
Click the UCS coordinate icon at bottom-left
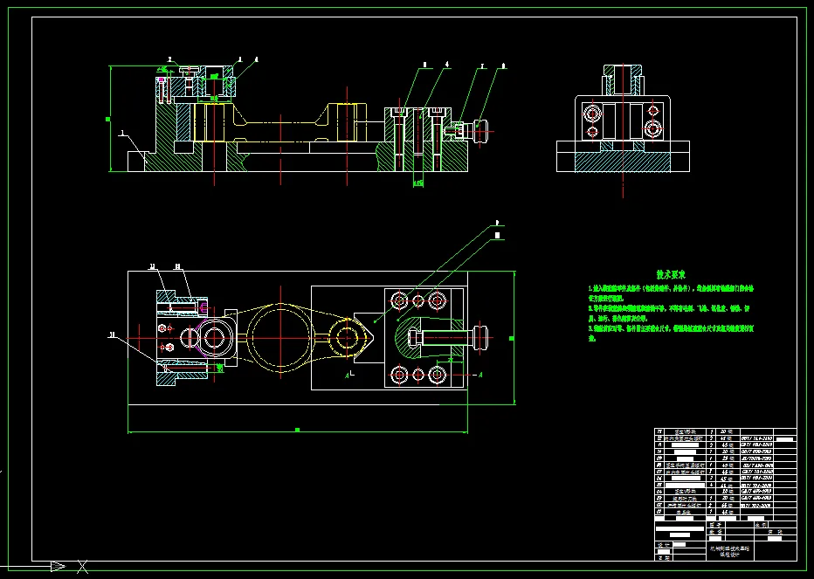click(45, 566)
